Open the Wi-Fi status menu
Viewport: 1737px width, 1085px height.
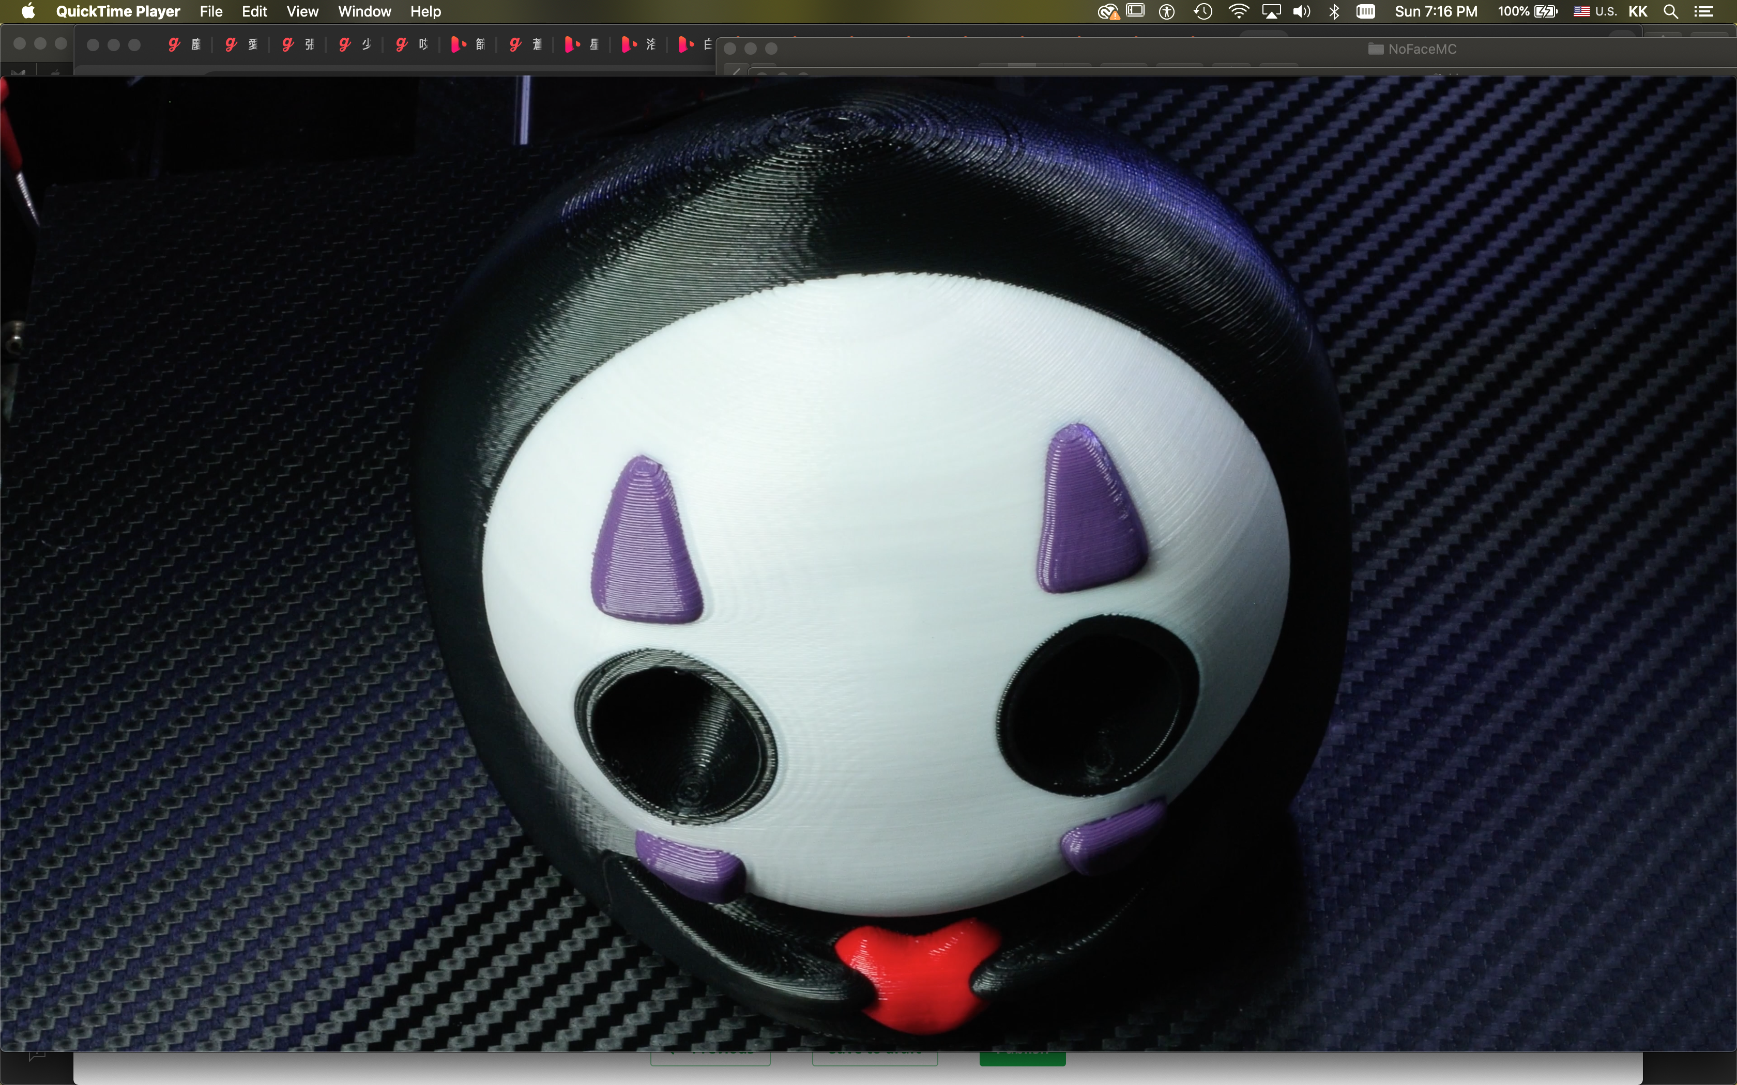pos(1238,11)
